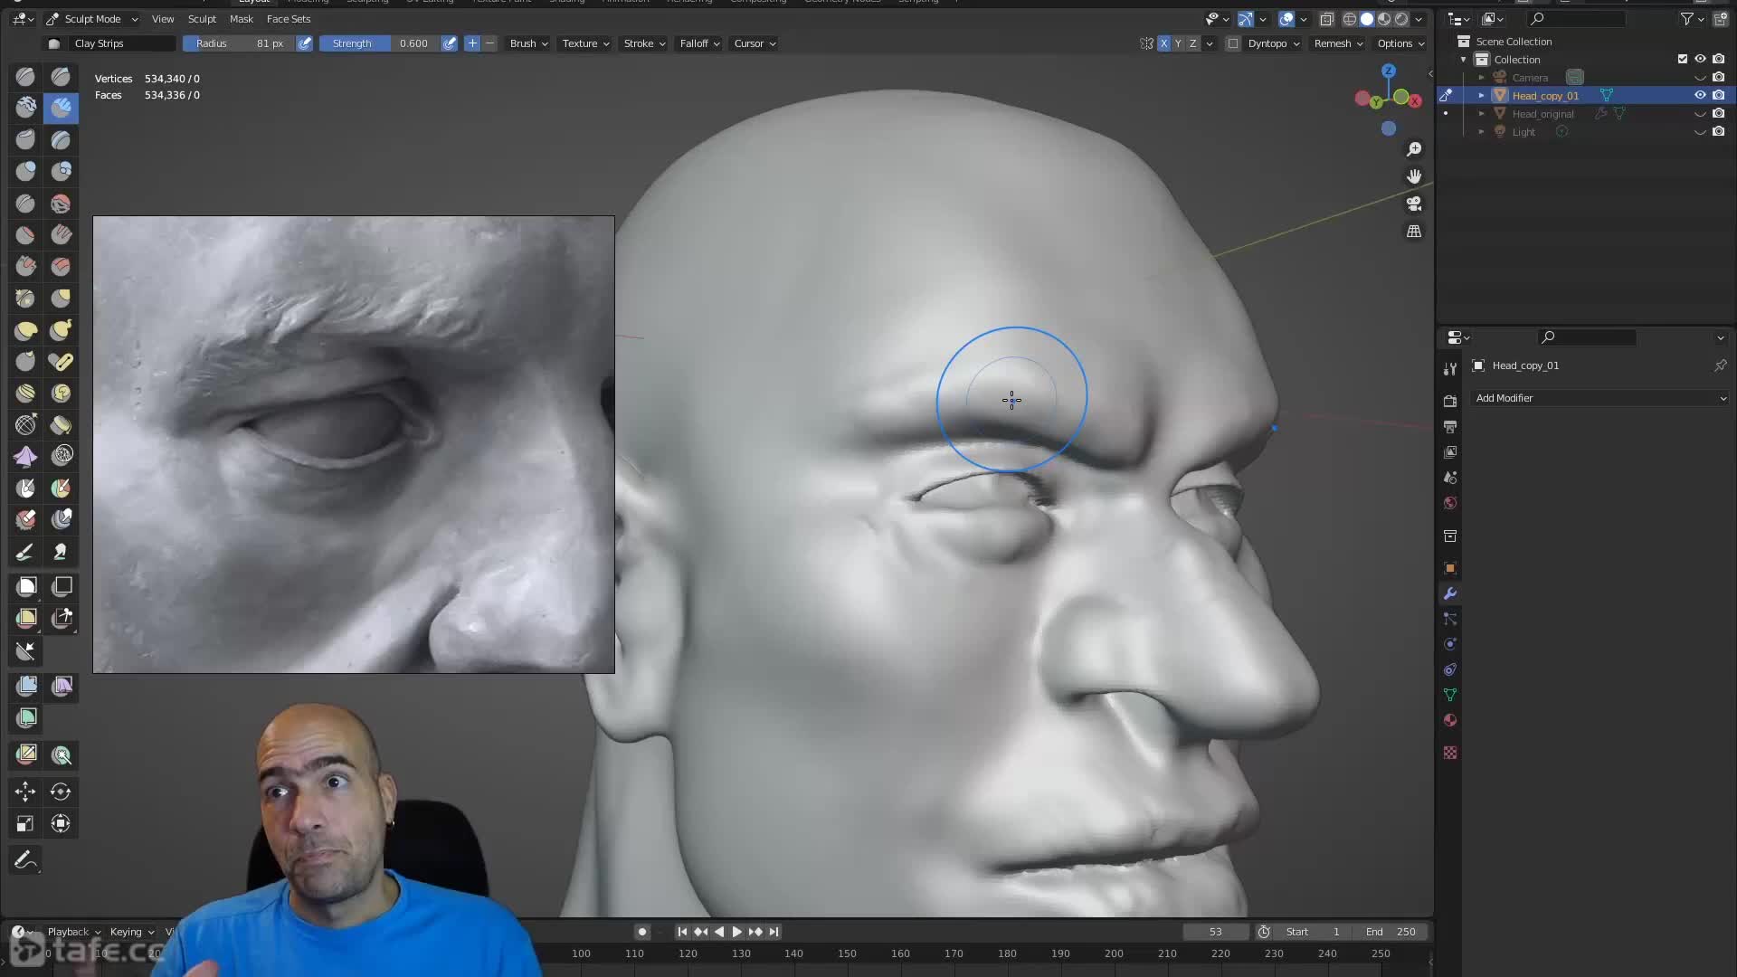Select the Draw sculpt brush
1737x977 pixels.
pos(25,77)
